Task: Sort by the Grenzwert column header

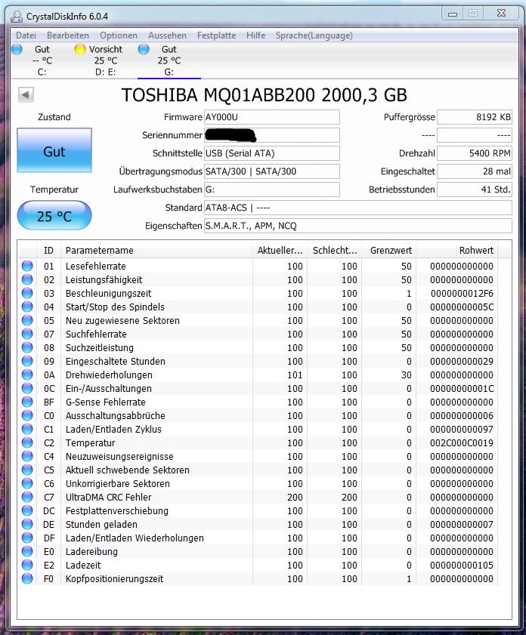Action: [x=388, y=250]
